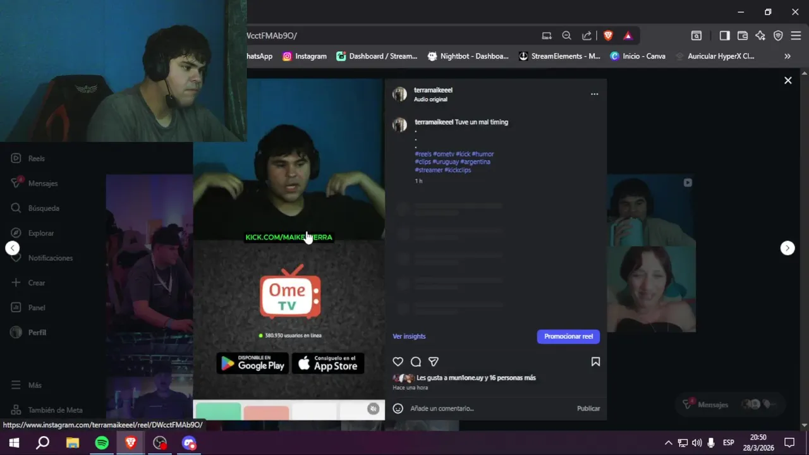The image size is (809, 455).
Task: Open the #uruguay hashtag
Action: coord(446,162)
